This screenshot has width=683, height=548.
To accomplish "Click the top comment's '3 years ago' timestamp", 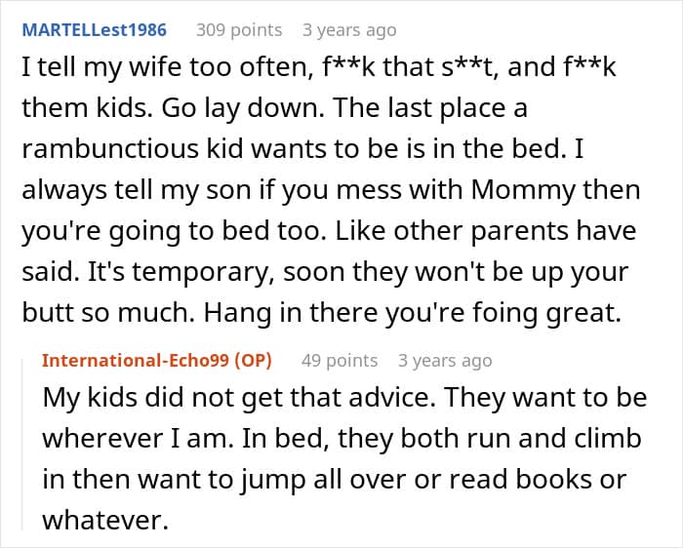I will [349, 30].
